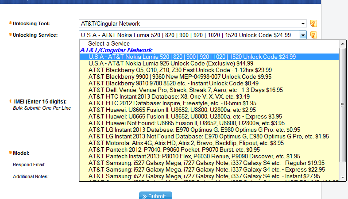Select AT&T Pantech 2012 $0.95 option

coord(209,149)
